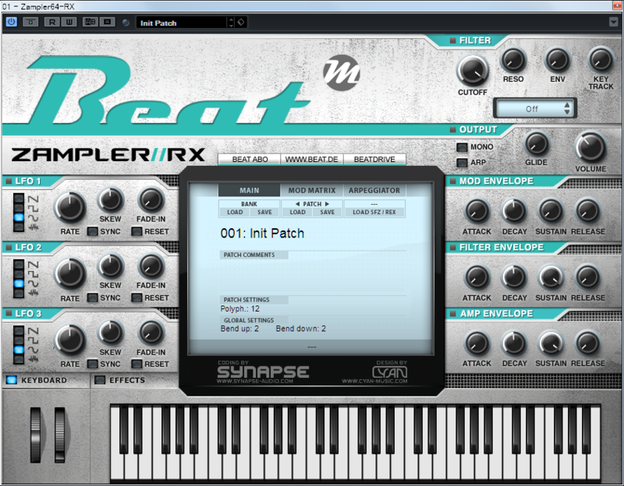The width and height of the screenshot is (624, 486).
Task: Click the Amp Envelope SUSTAIN knob
Action: [x=551, y=343]
